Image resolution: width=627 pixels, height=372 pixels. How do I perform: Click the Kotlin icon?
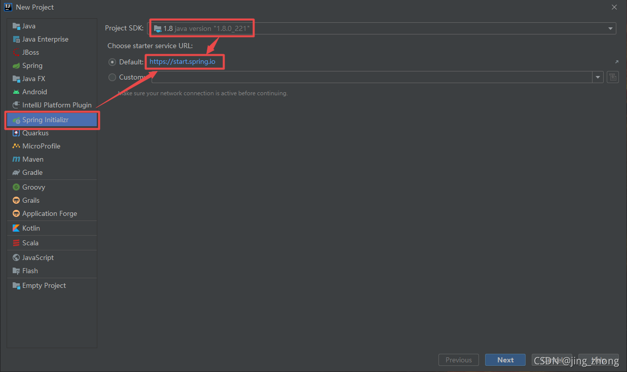(16, 228)
